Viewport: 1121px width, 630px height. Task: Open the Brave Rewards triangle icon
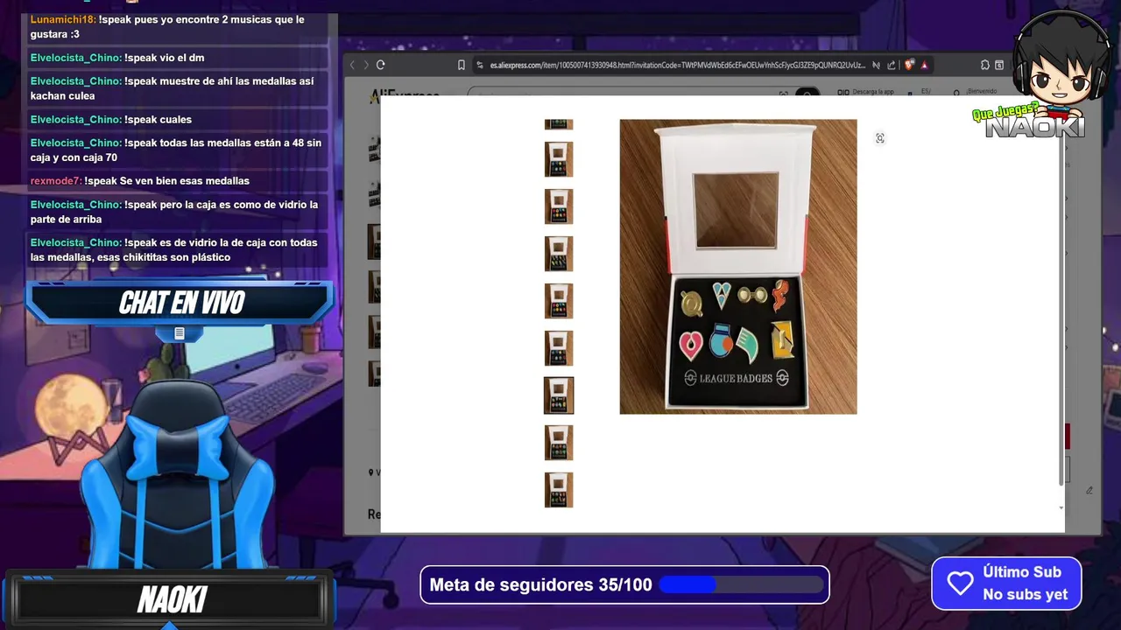925,65
